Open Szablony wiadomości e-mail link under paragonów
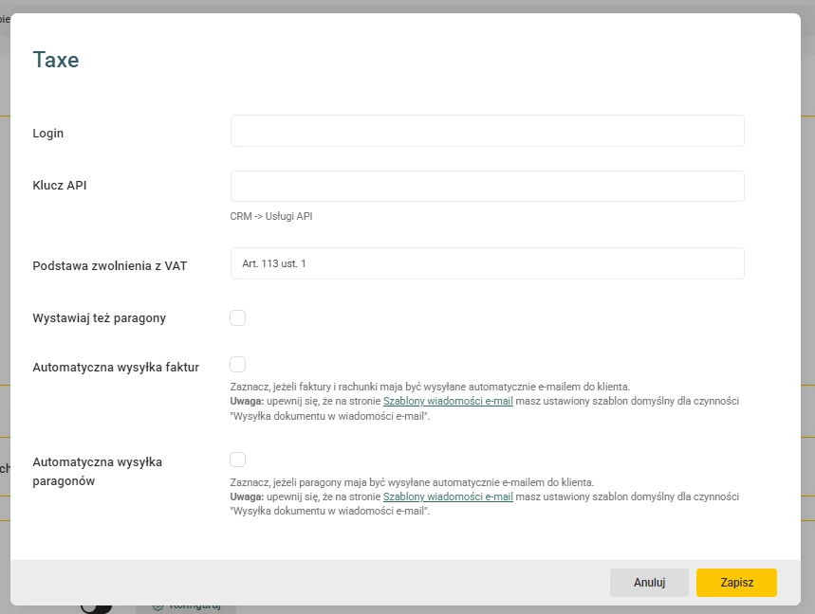This screenshot has width=815, height=614. tap(448, 497)
